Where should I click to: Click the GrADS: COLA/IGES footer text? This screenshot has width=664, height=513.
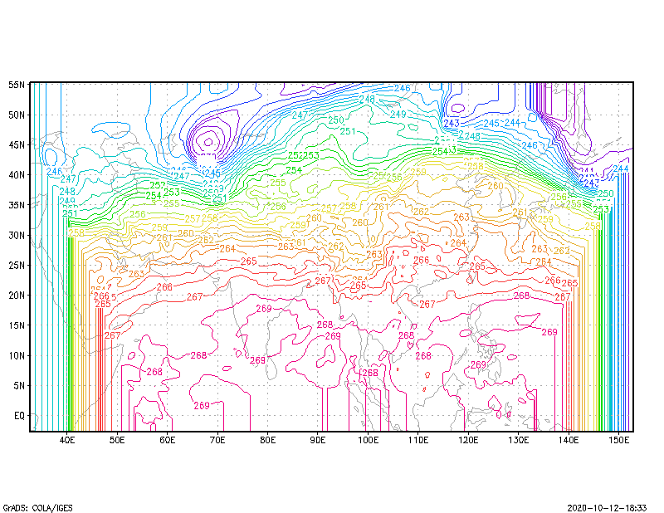tap(37, 508)
